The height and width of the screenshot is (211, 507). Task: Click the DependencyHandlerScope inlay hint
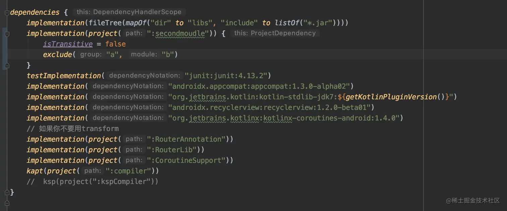tap(129, 12)
